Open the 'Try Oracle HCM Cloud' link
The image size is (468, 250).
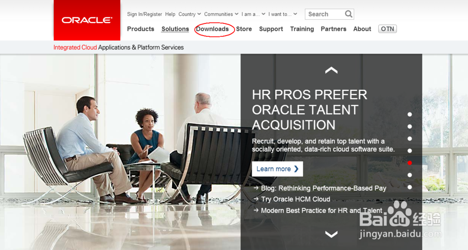click(x=295, y=199)
